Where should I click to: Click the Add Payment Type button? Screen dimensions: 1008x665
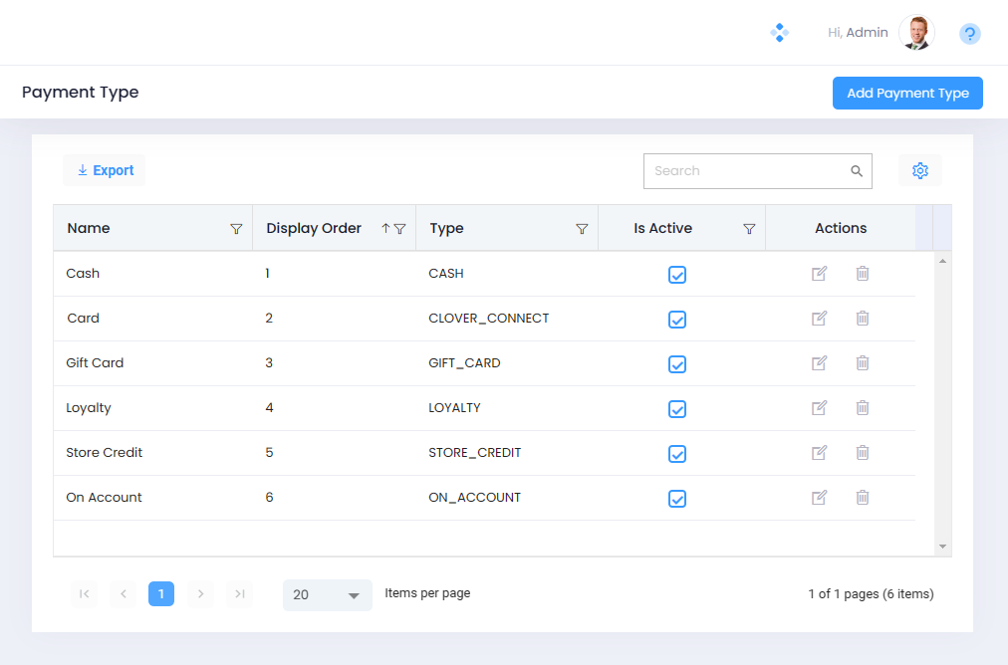(x=907, y=93)
